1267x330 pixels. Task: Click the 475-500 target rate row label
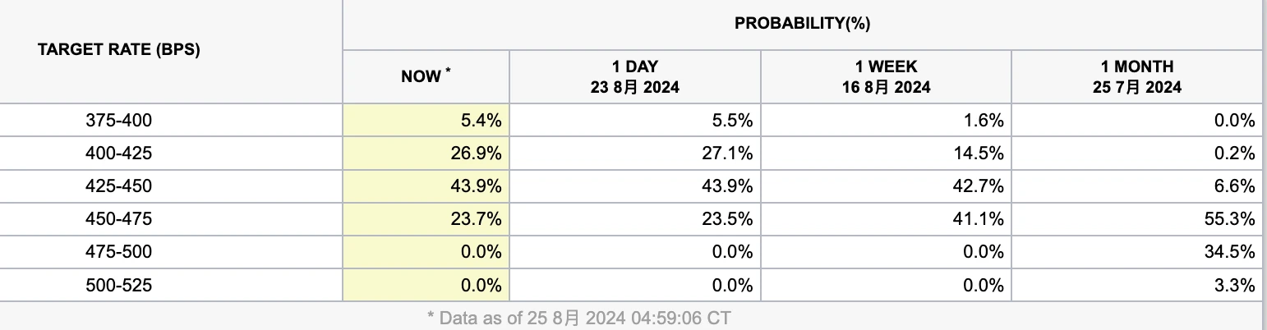119,252
